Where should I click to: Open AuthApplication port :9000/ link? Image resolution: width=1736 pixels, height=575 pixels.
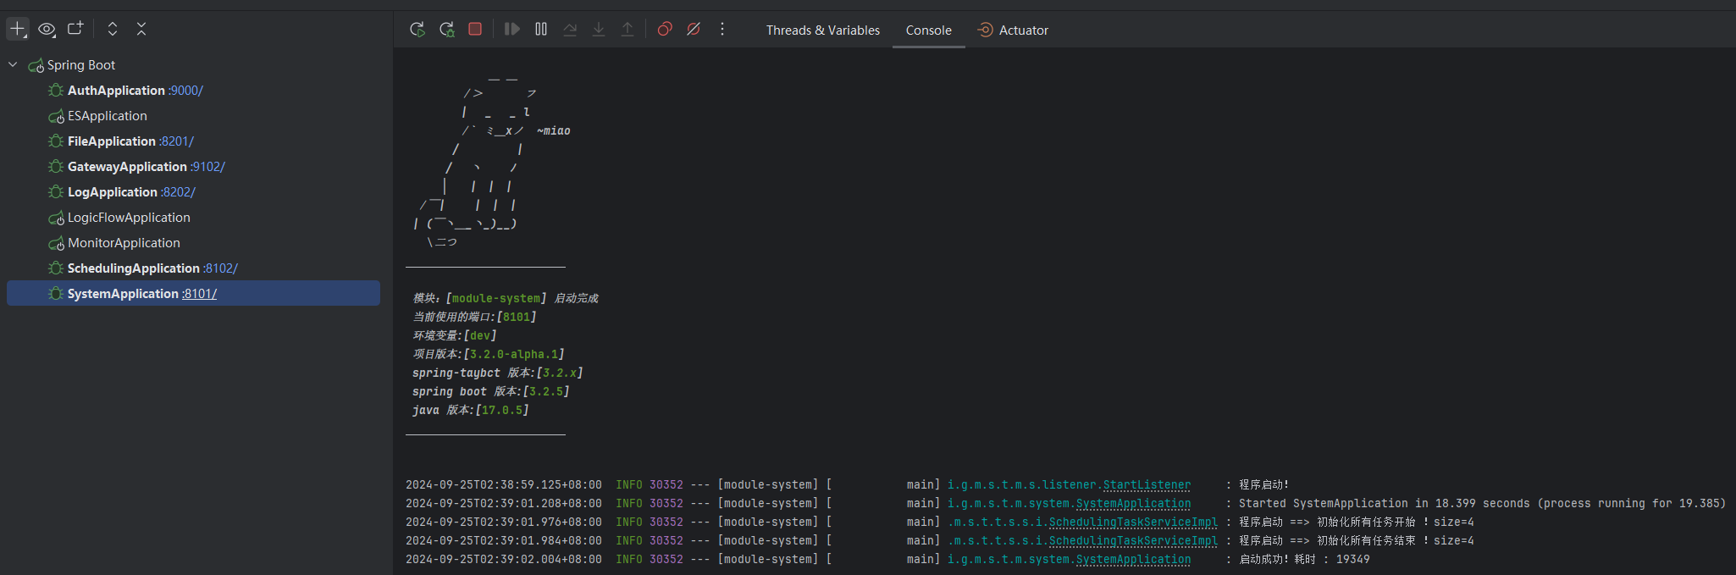(186, 91)
